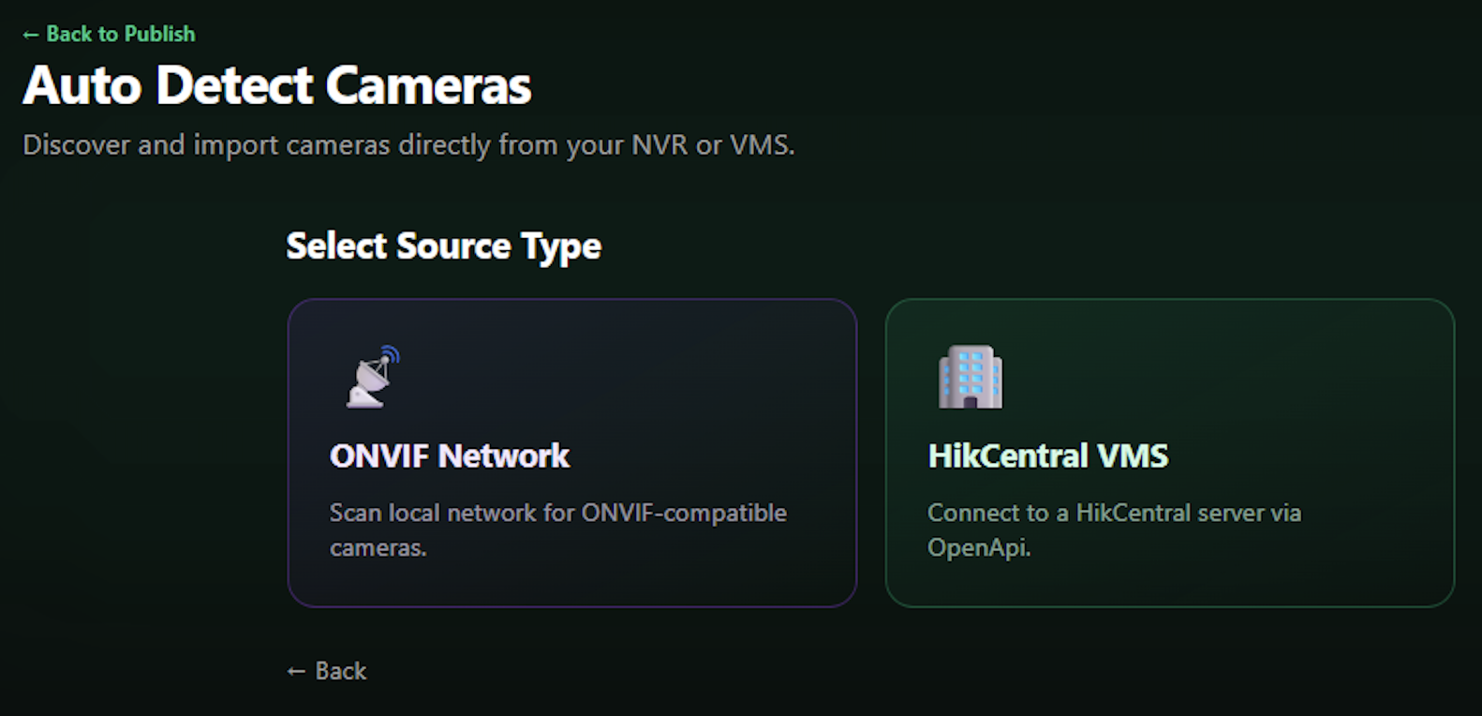Click the Auto Detect Cameras page title
Image resolution: width=1482 pixels, height=716 pixels.
pos(277,86)
